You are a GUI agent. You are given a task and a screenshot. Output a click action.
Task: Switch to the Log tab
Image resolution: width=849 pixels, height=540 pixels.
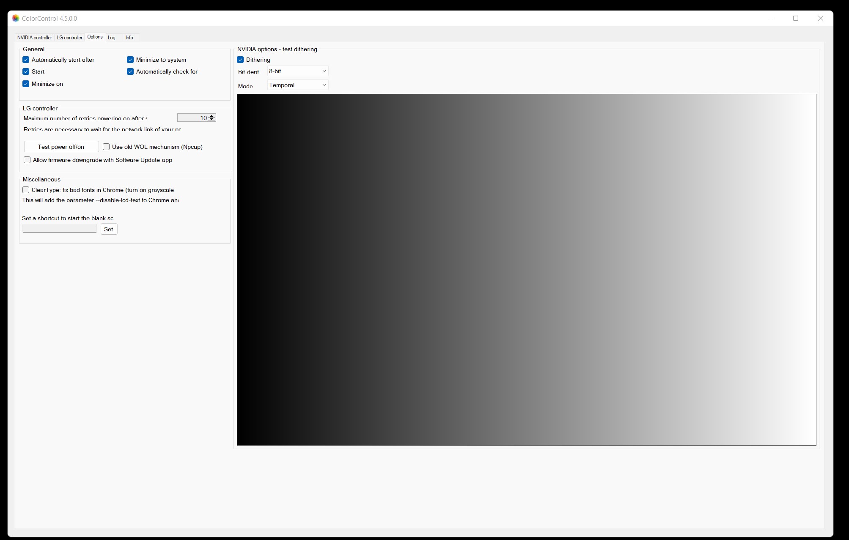[x=112, y=38]
